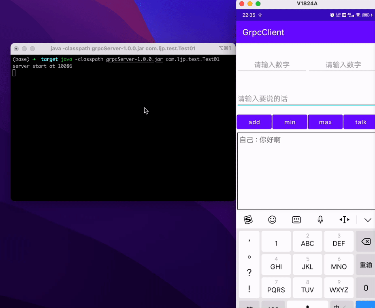Tap the question mark punctuation key

point(249,273)
